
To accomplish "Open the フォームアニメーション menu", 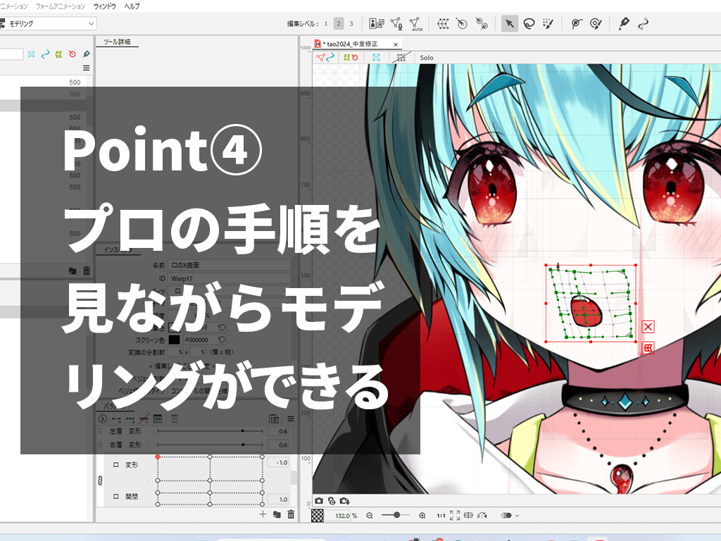I will 61,6.
